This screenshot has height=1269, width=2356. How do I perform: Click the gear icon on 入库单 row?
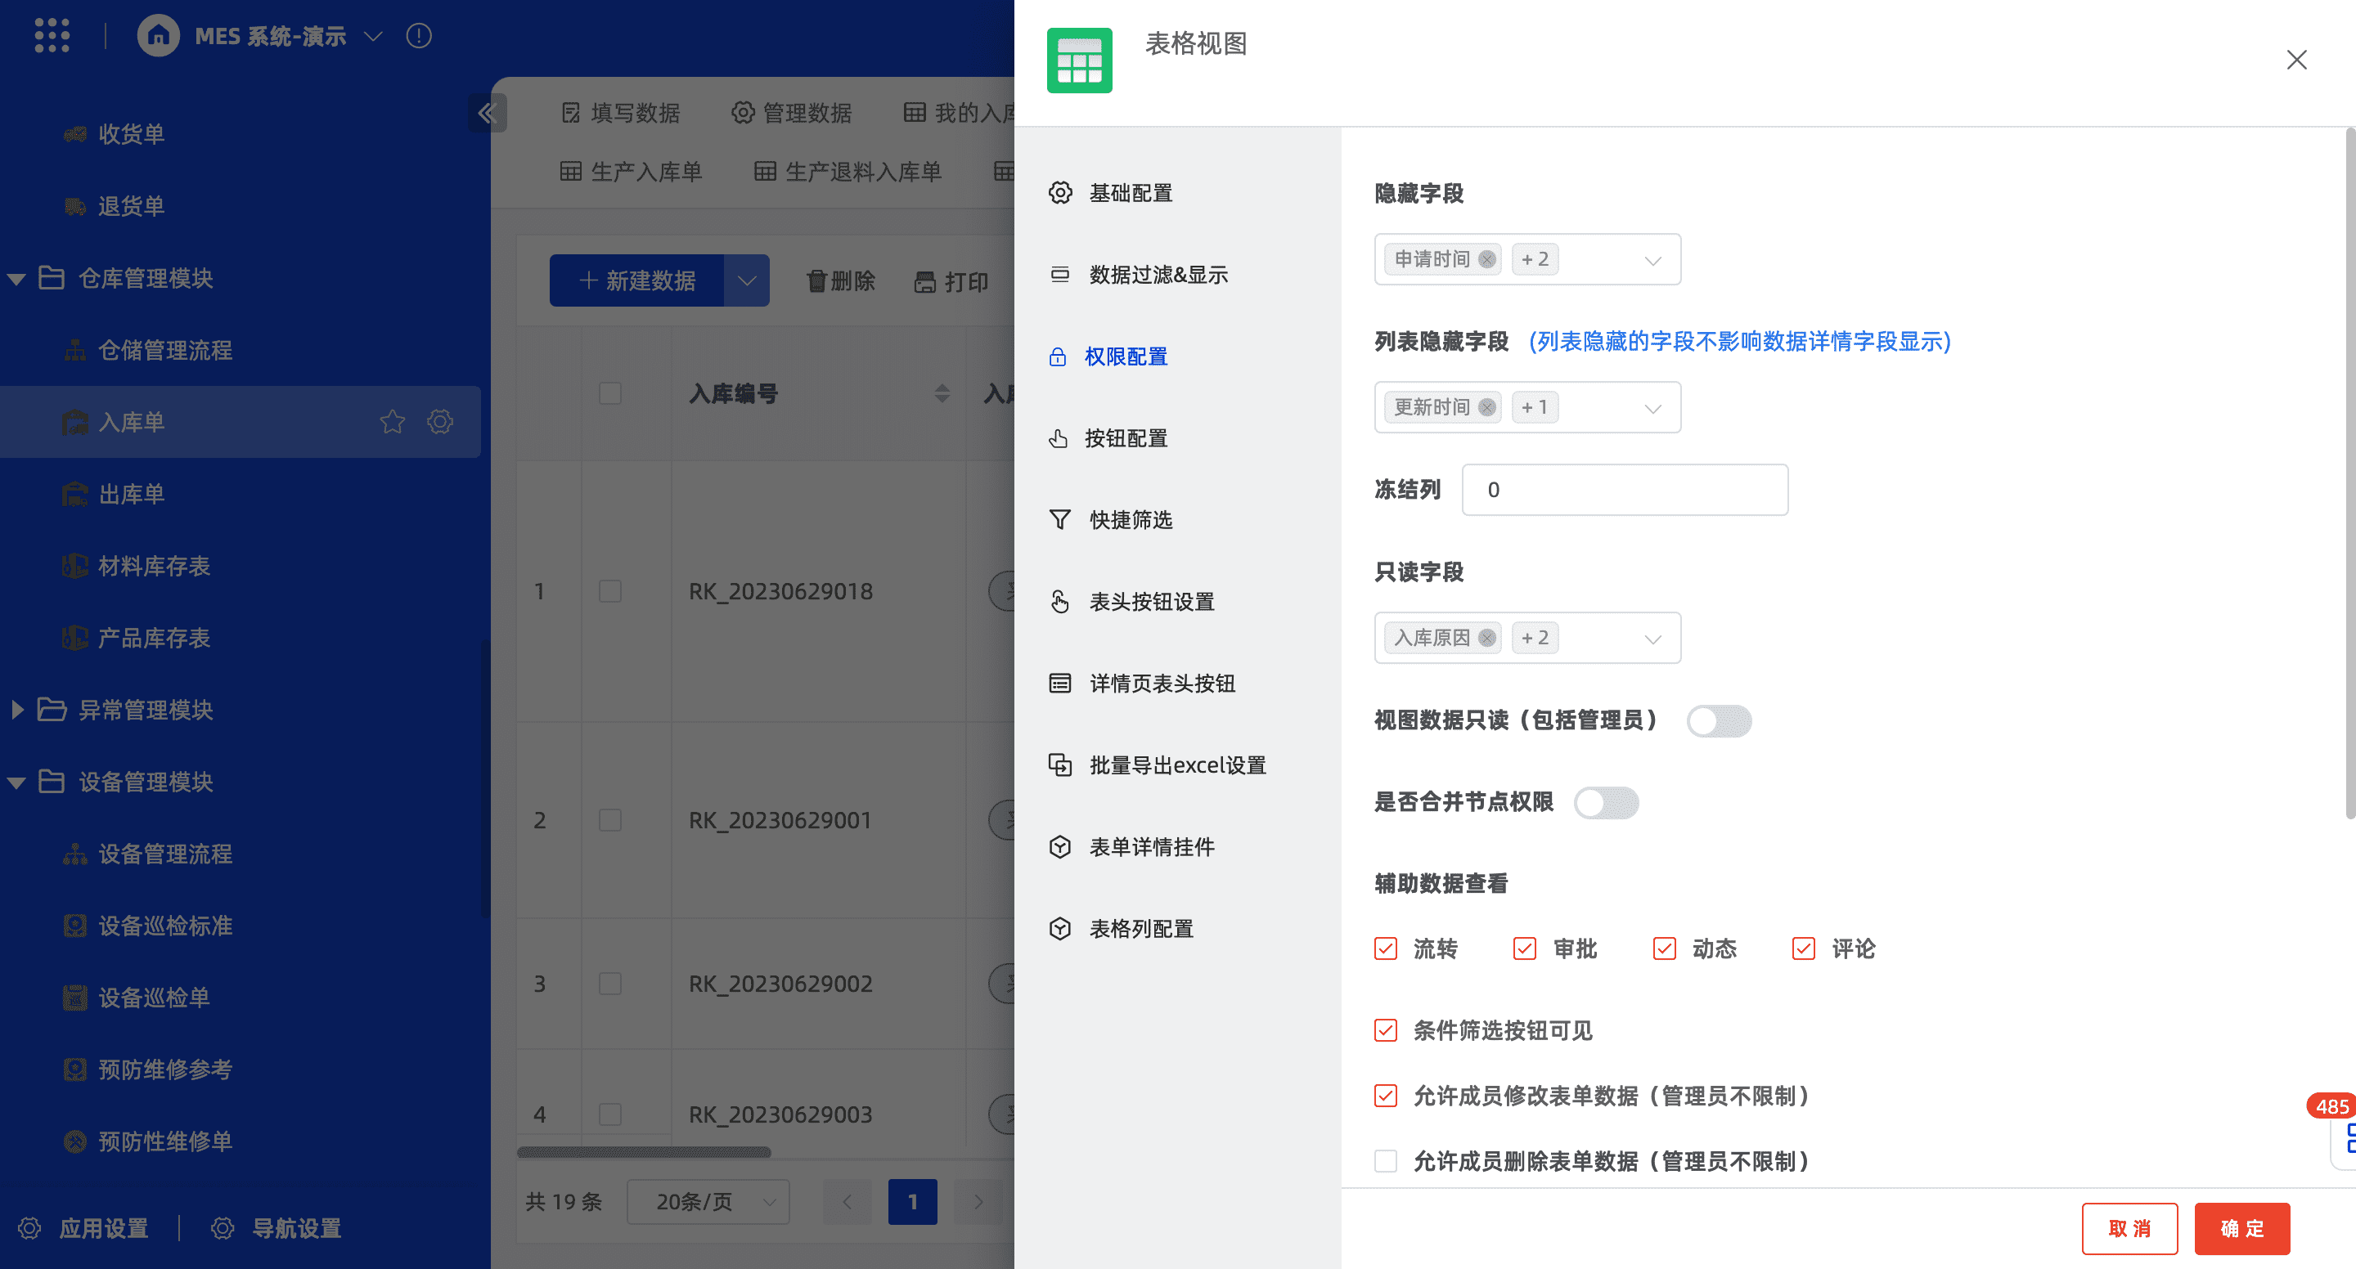(440, 421)
